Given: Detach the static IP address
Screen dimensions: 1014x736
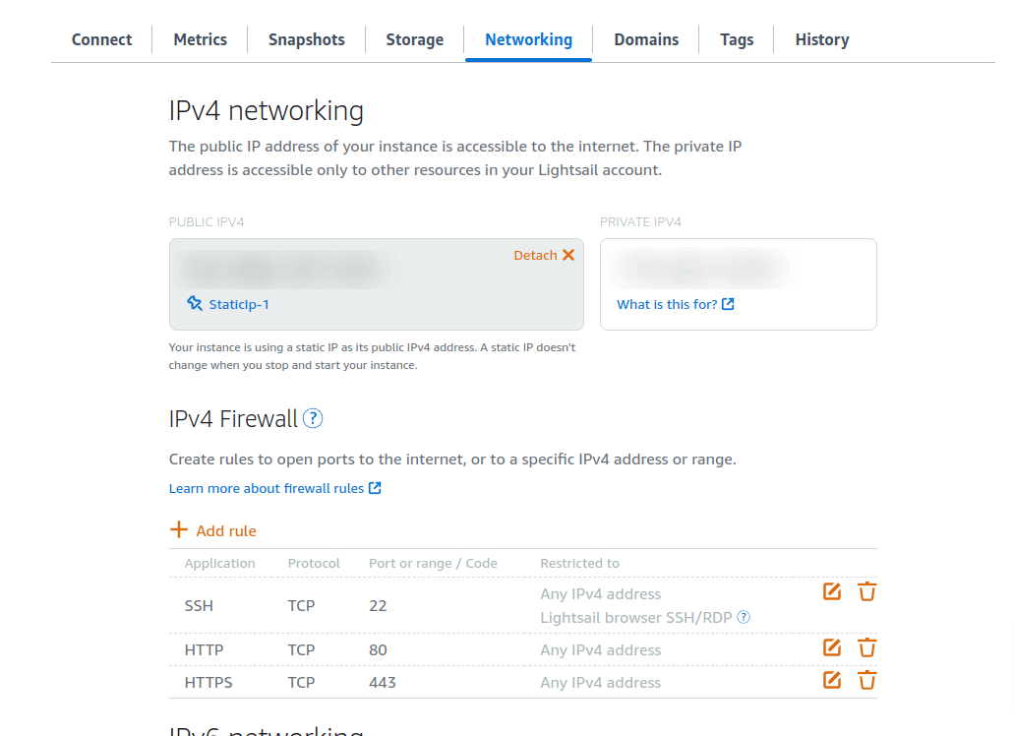Looking at the screenshot, I should pos(544,255).
